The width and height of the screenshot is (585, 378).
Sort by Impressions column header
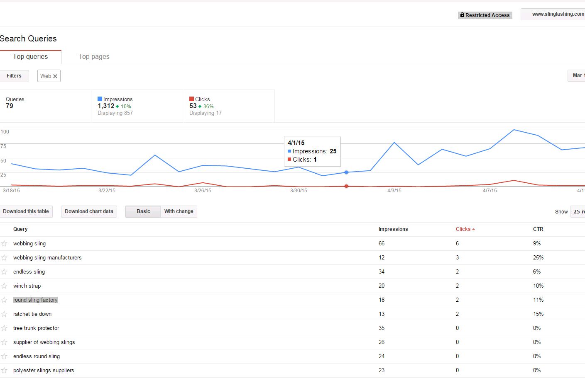tap(393, 229)
